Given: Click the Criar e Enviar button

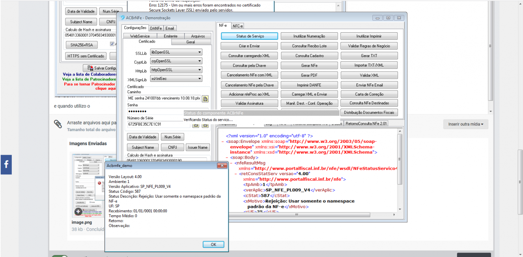Looking at the screenshot, I should pos(250,46).
